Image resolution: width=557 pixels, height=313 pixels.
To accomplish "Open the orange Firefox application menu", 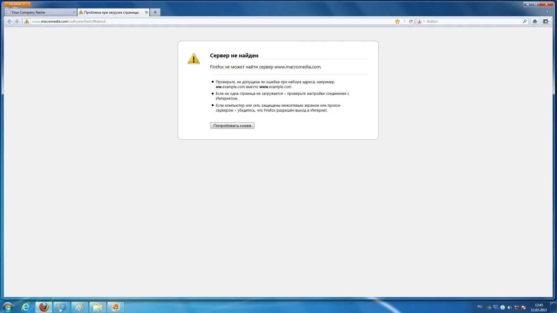I will click(17, 4).
